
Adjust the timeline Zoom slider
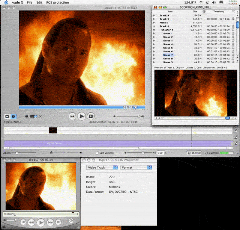tap(17, 153)
